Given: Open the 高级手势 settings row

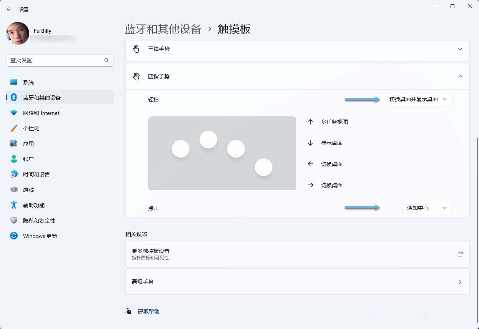Looking at the screenshot, I should 297,281.
